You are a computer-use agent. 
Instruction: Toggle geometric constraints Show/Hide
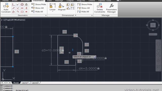click(39, 4)
